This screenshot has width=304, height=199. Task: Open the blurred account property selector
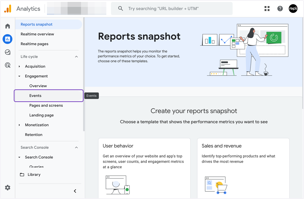[77, 9]
